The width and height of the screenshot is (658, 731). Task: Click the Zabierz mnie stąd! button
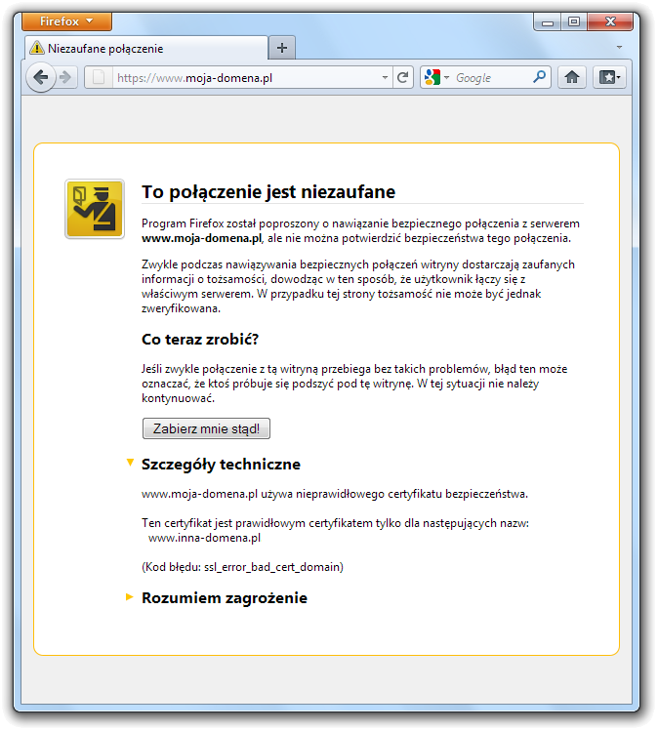[206, 428]
